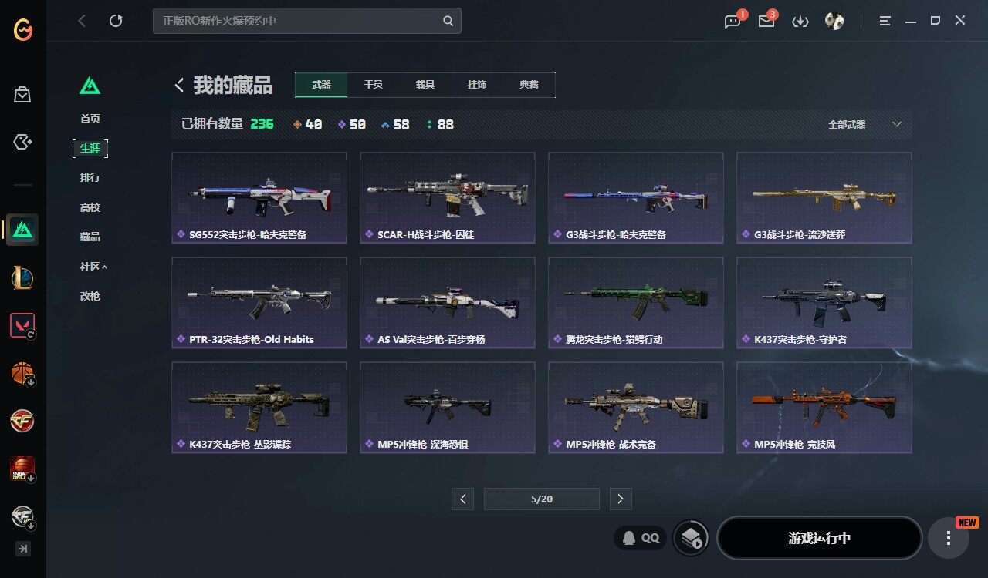Open the user avatar profile
Viewport: 988px width, 578px height.
point(834,21)
